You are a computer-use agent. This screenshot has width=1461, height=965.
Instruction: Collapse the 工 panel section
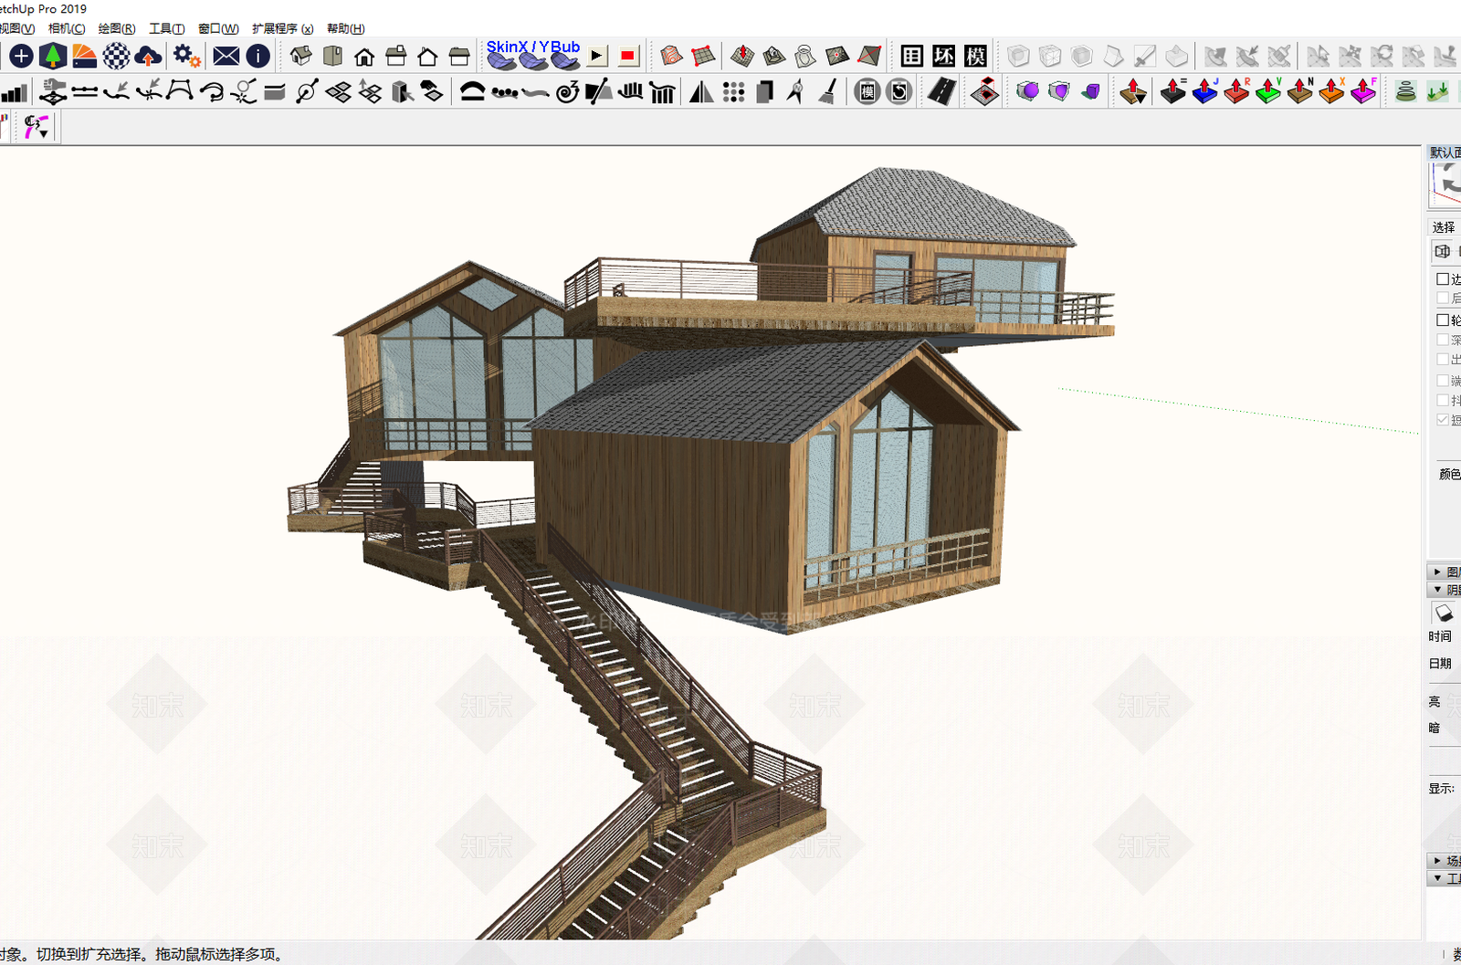pyautogui.click(x=1444, y=878)
